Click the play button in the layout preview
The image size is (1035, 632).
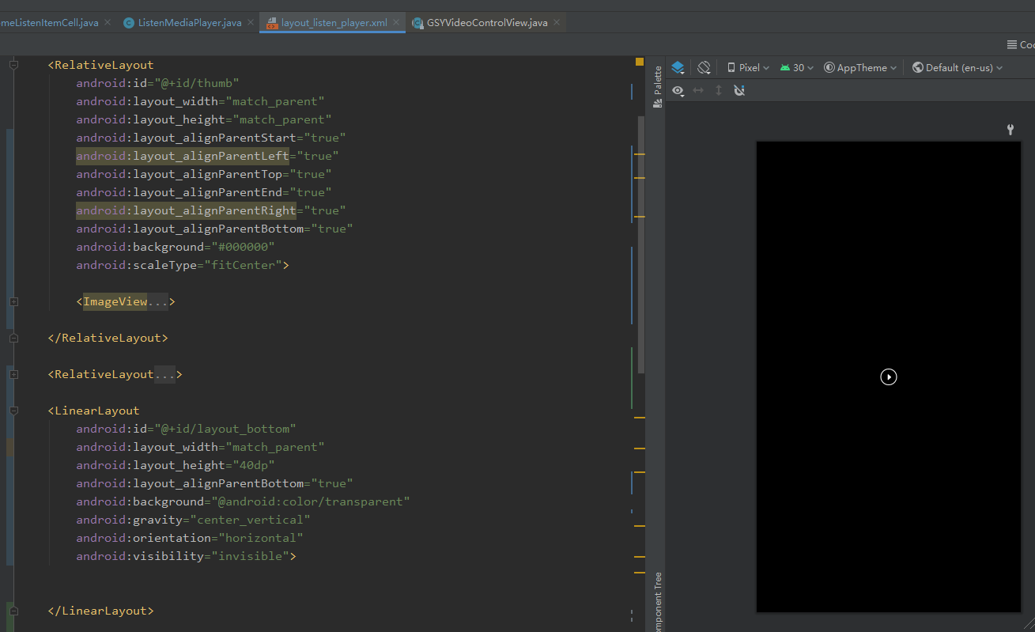[x=889, y=377]
